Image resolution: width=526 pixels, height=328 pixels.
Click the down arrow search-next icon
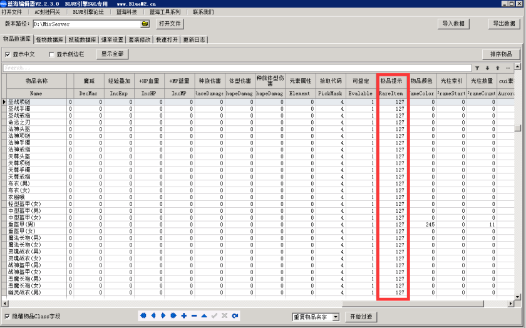point(488,68)
